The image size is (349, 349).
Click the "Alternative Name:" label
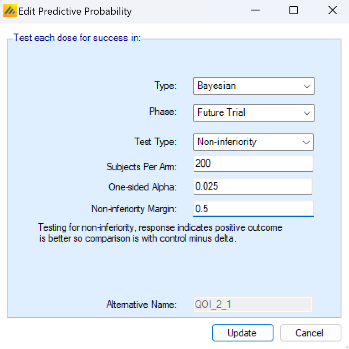[x=142, y=305]
